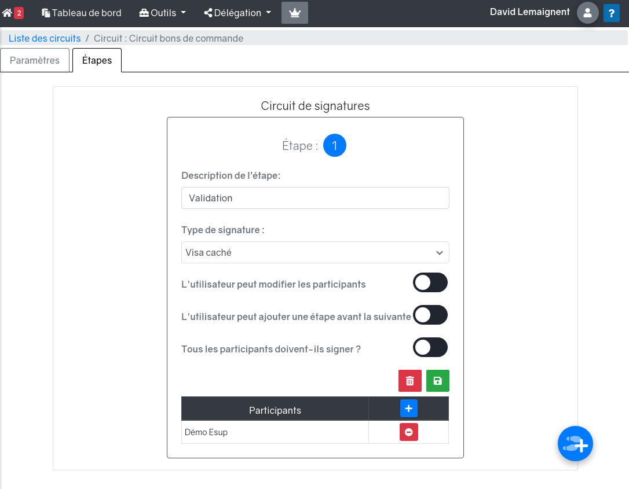Click the home icon in navbar
The image size is (629, 489).
point(8,13)
